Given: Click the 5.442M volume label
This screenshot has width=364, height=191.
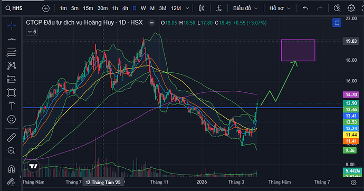Looking at the screenshot, I should point(352,171).
